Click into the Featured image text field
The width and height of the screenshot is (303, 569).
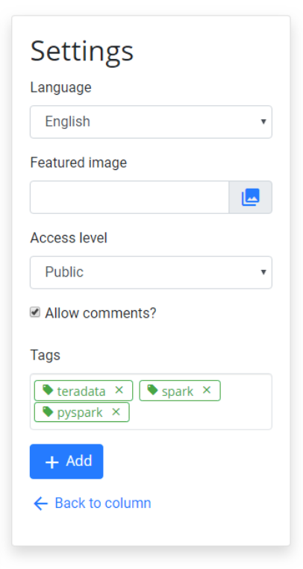129,197
